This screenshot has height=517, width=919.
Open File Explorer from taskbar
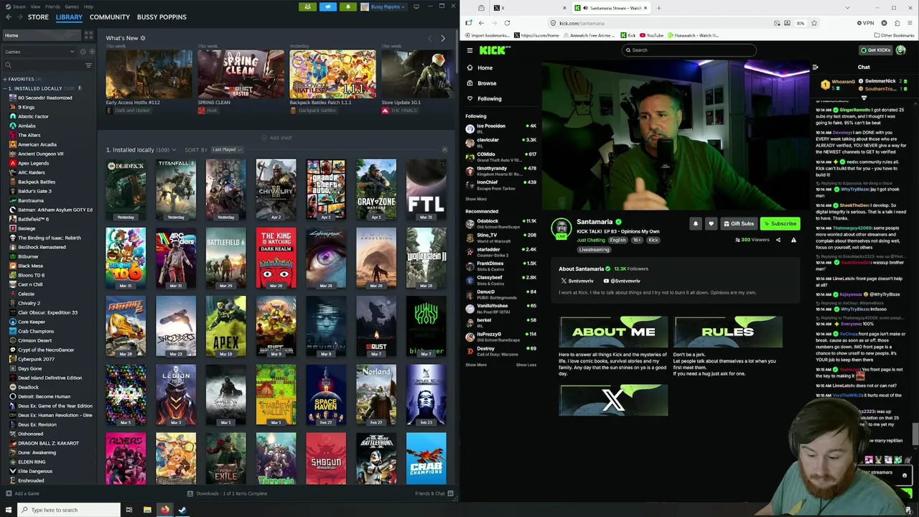pos(147,510)
